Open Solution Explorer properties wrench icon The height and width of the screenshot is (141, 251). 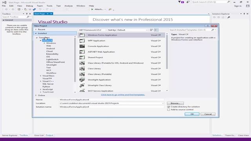pos(229,17)
